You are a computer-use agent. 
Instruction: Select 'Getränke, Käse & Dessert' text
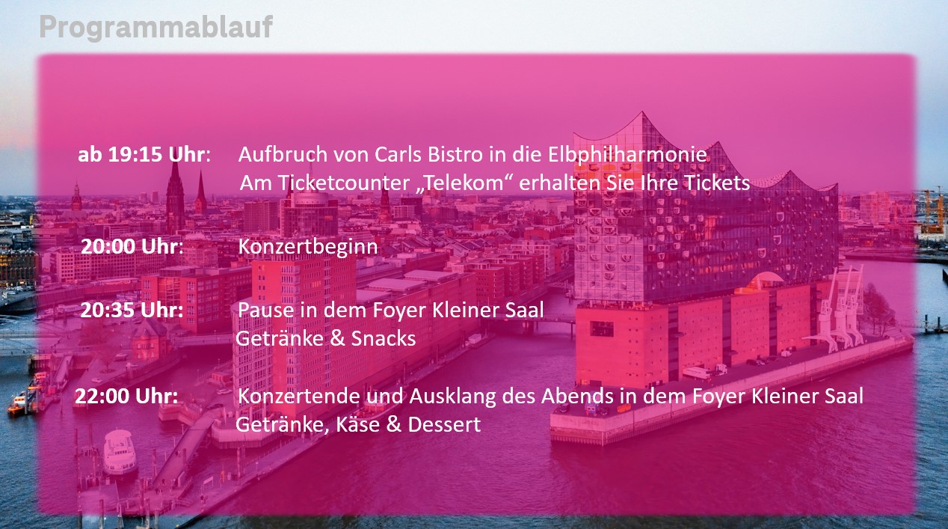pyautogui.click(x=358, y=426)
